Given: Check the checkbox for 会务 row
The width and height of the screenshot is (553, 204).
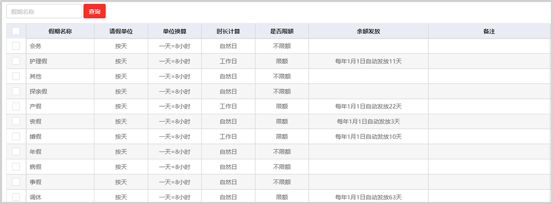Looking at the screenshot, I should pyautogui.click(x=16, y=46).
